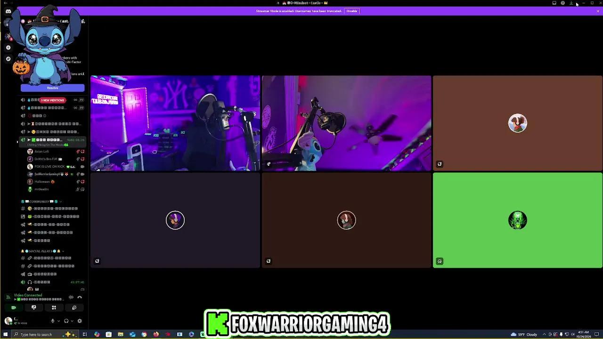Open the Discord inbox icon in title bar

(554, 3)
